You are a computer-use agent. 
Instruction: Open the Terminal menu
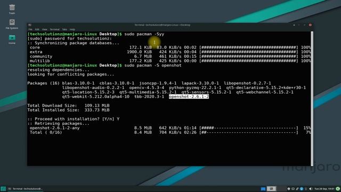click(x=54, y=29)
